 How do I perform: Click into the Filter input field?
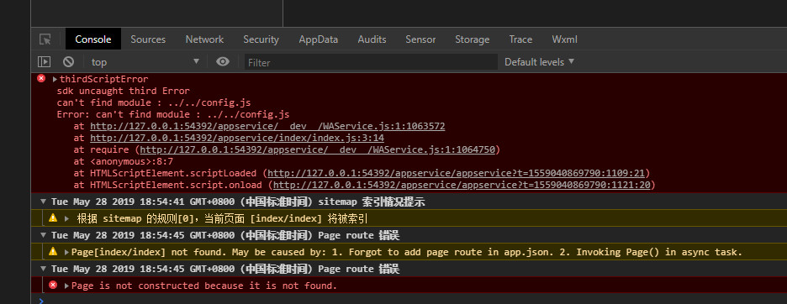pos(371,62)
